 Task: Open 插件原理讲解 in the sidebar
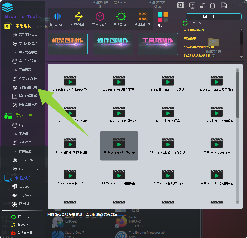25,96
